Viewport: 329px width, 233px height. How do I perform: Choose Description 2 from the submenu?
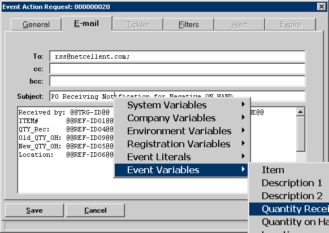(289, 196)
